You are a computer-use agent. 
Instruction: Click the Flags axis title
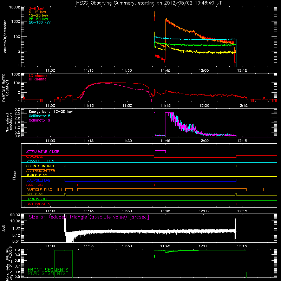coord(14,175)
